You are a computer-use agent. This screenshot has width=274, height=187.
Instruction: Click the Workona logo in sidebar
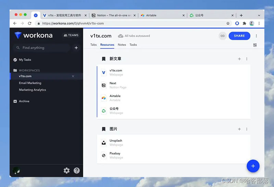coord(33,35)
